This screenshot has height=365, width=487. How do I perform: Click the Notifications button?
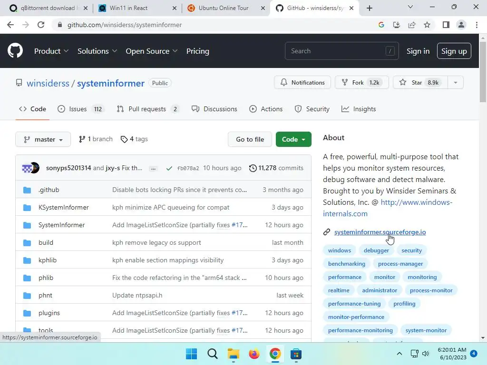[302, 83]
